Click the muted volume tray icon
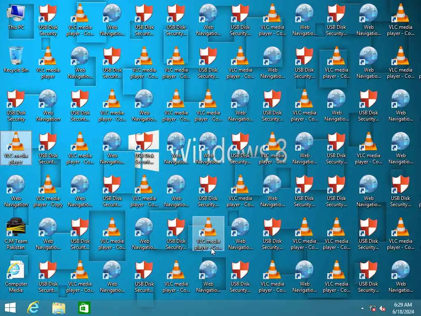The width and height of the screenshot is (421, 316). click(x=382, y=308)
